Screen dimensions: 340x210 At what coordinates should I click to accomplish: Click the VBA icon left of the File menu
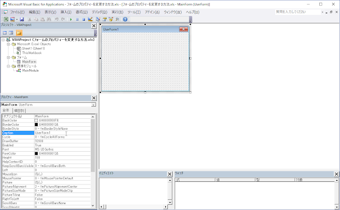coord(5,12)
